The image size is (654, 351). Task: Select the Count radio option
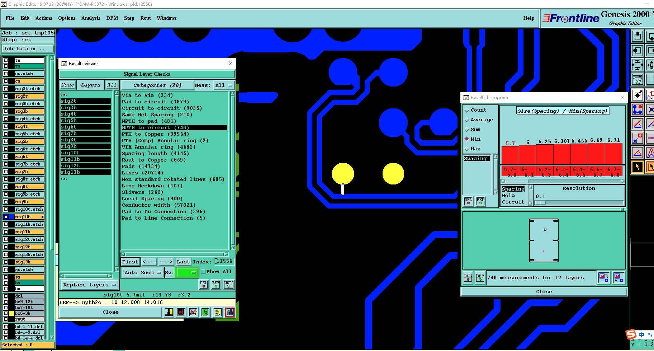point(467,111)
